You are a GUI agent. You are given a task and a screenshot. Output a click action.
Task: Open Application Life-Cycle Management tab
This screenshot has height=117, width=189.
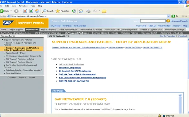coord(121,30)
